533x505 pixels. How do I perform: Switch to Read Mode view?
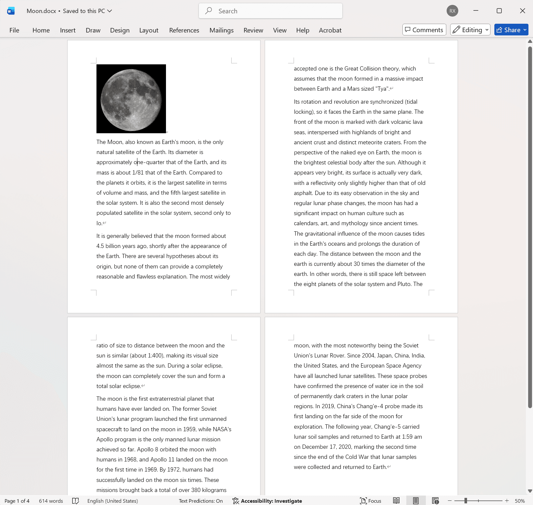[x=396, y=501]
